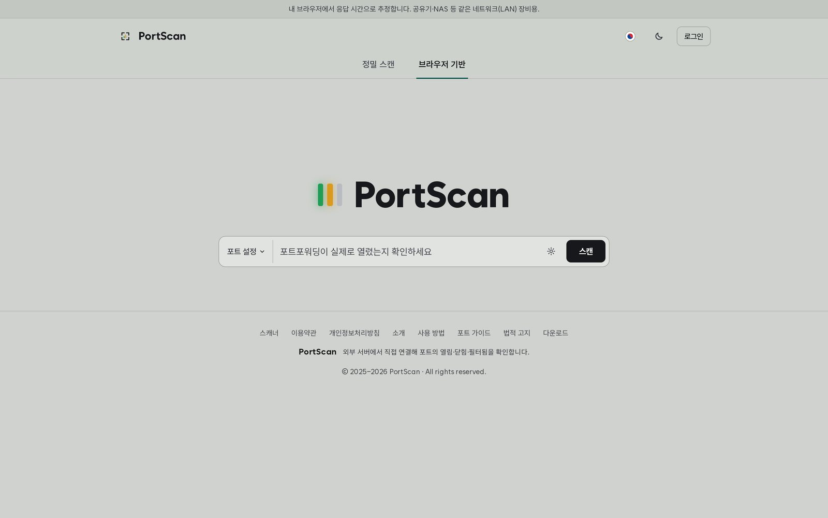Open the 포트 설정 dropdown

pyautogui.click(x=246, y=251)
